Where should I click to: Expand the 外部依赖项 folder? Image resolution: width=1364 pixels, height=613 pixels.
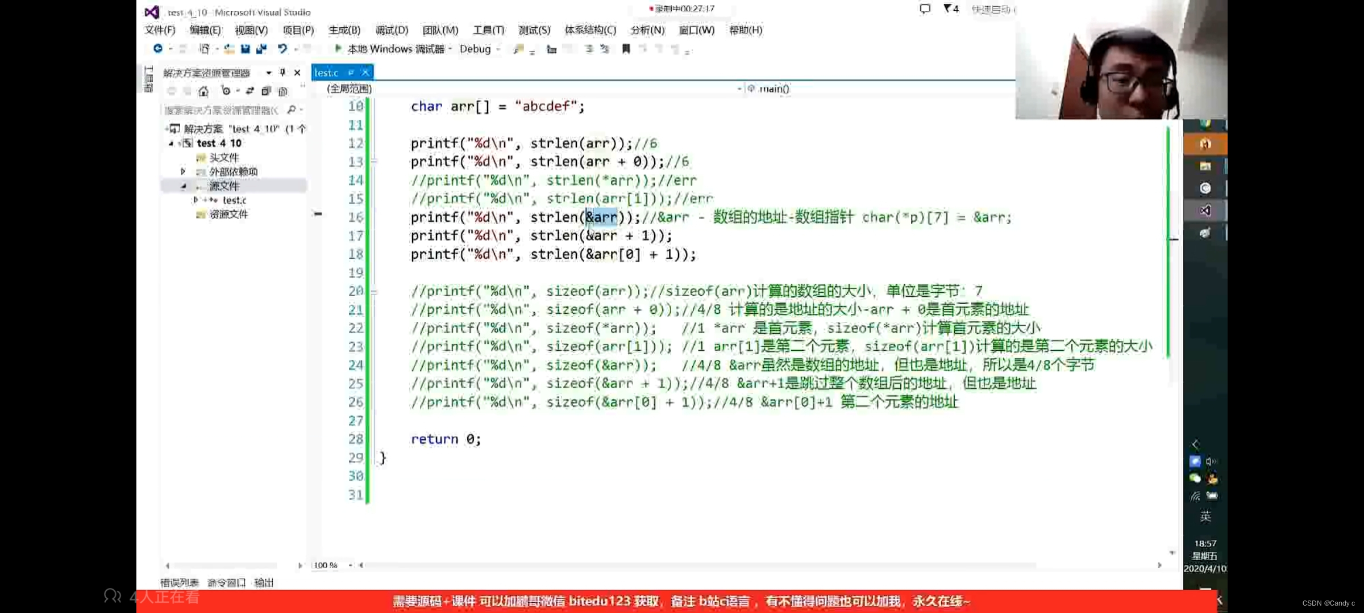tap(183, 171)
